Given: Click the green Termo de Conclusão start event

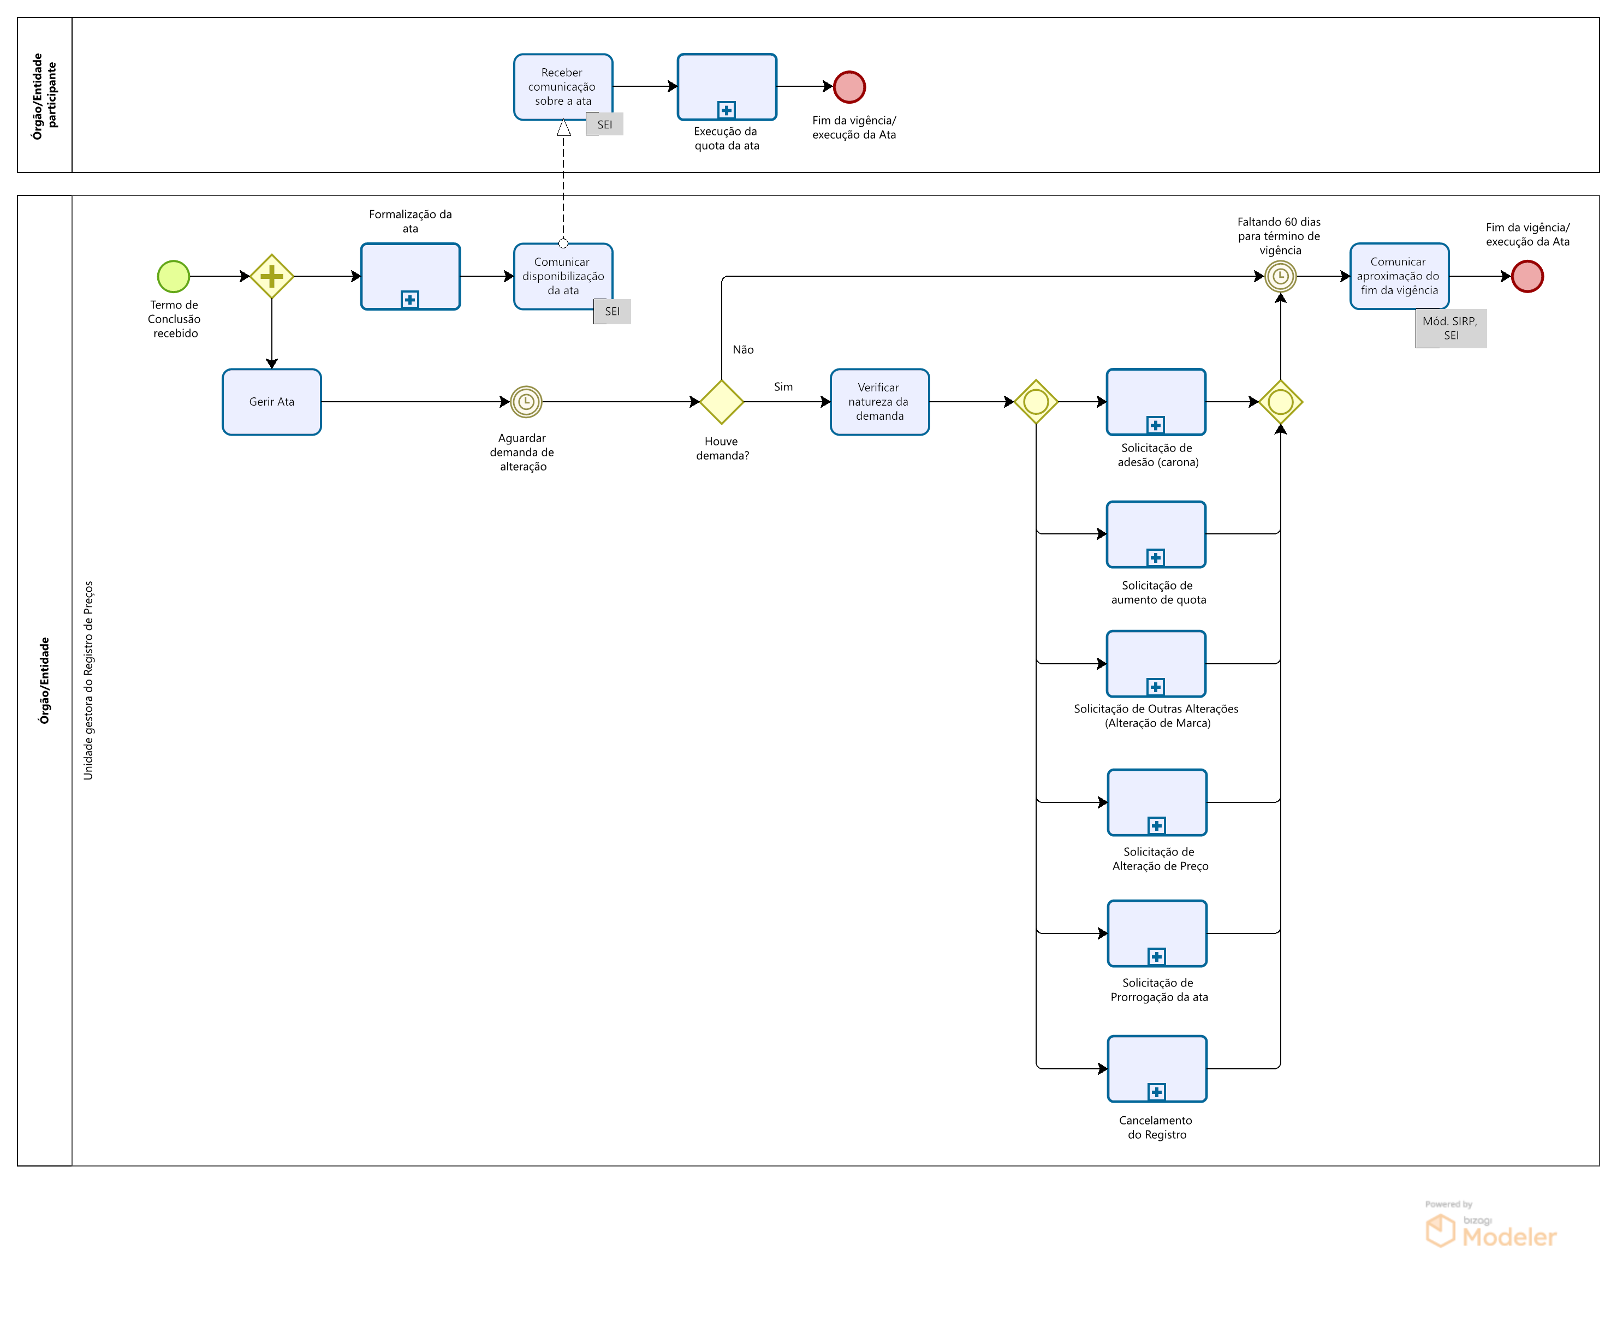Looking at the screenshot, I should click(174, 276).
